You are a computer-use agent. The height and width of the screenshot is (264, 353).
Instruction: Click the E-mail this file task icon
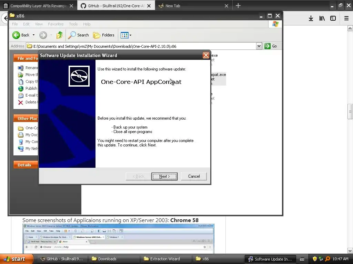point(21,96)
